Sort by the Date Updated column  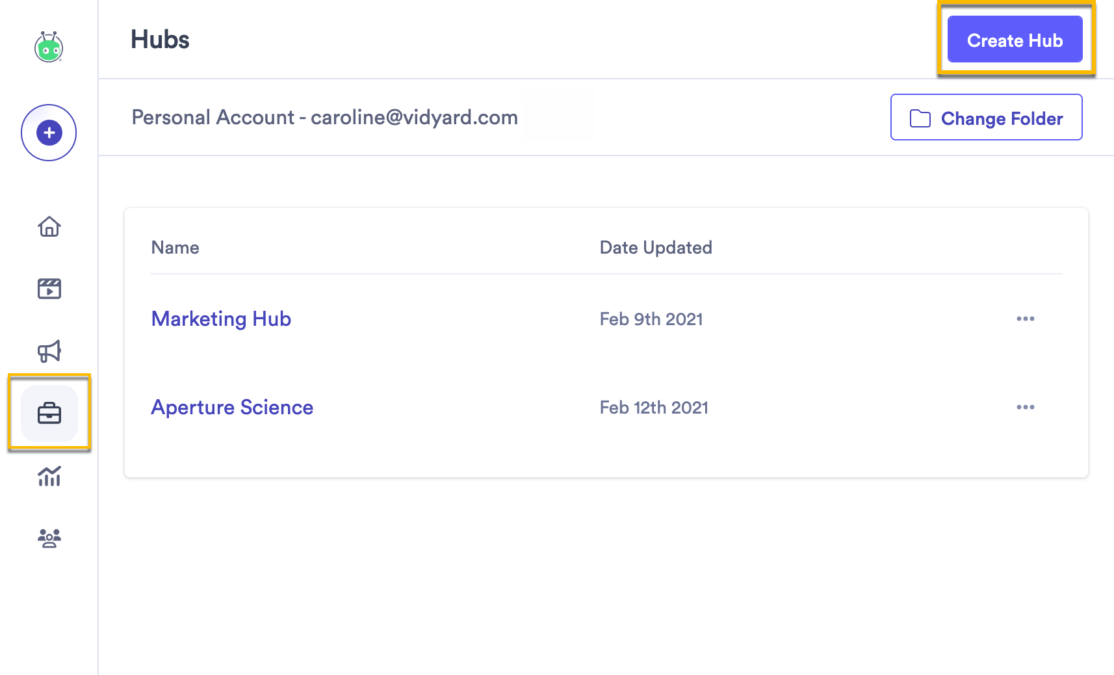[655, 247]
